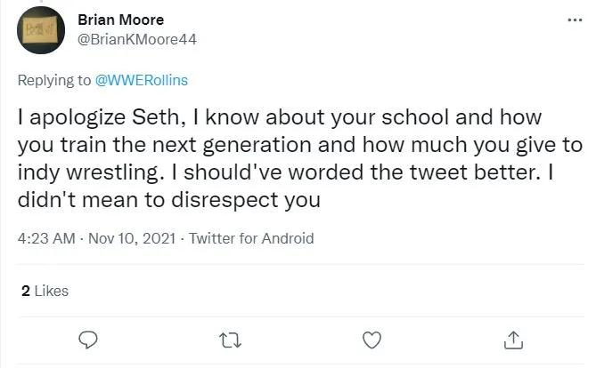596x368 pixels.
Task: Open the @WWERollins mention link
Action: (x=142, y=80)
